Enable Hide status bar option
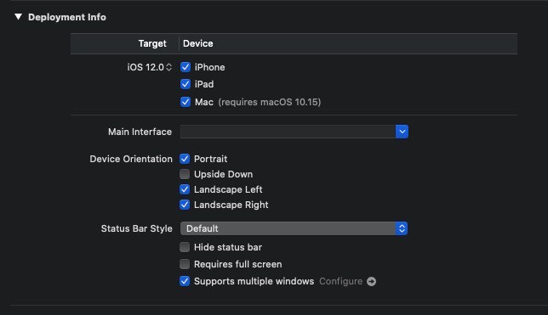This screenshot has width=548, height=315. point(185,247)
